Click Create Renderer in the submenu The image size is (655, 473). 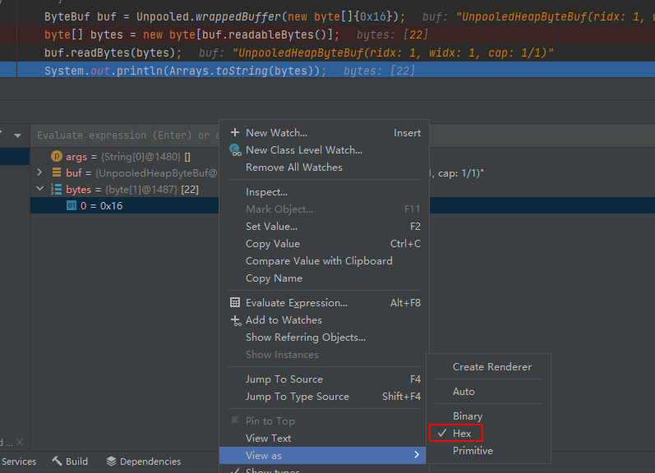tap(491, 366)
